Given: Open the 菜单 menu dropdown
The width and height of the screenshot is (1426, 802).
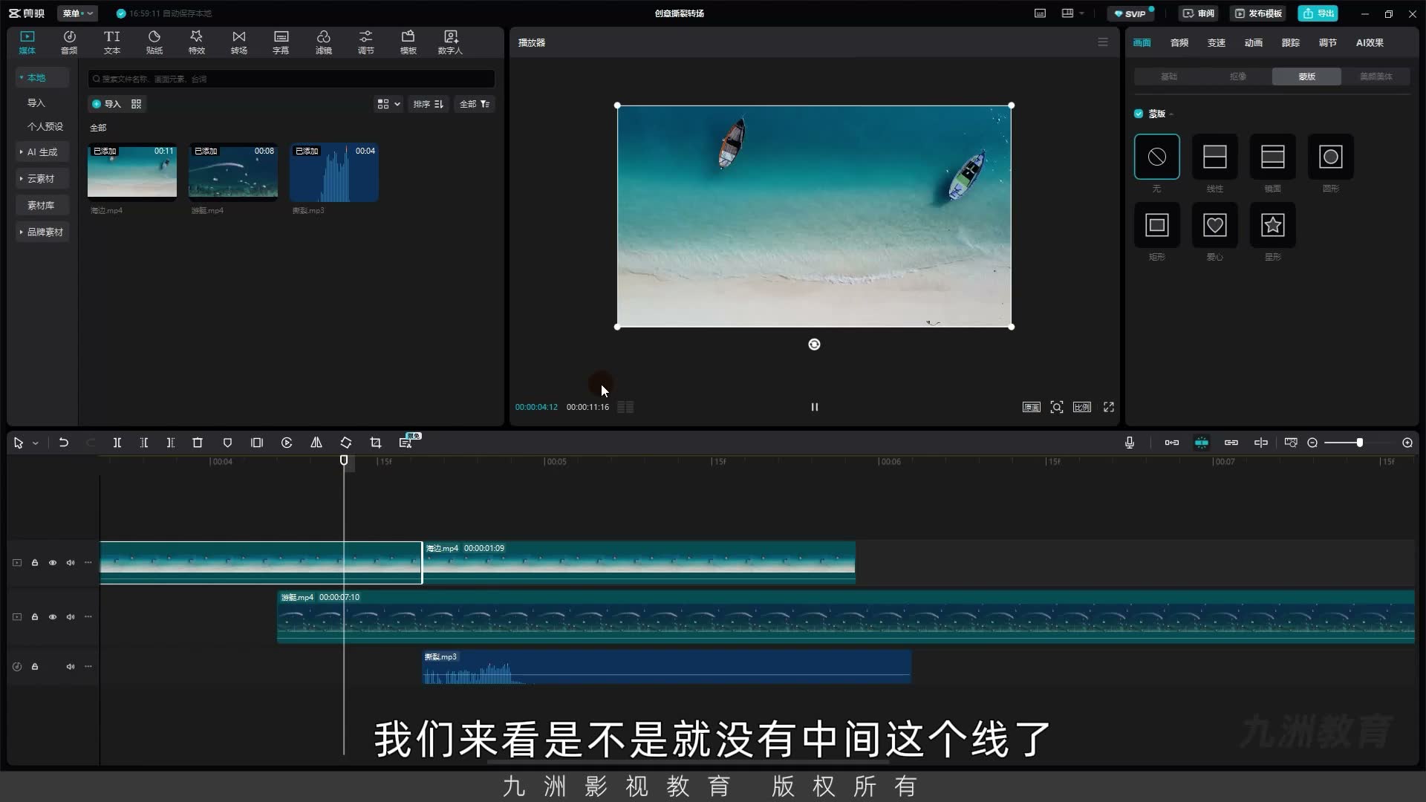Looking at the screenshot, I should point(77,13).
